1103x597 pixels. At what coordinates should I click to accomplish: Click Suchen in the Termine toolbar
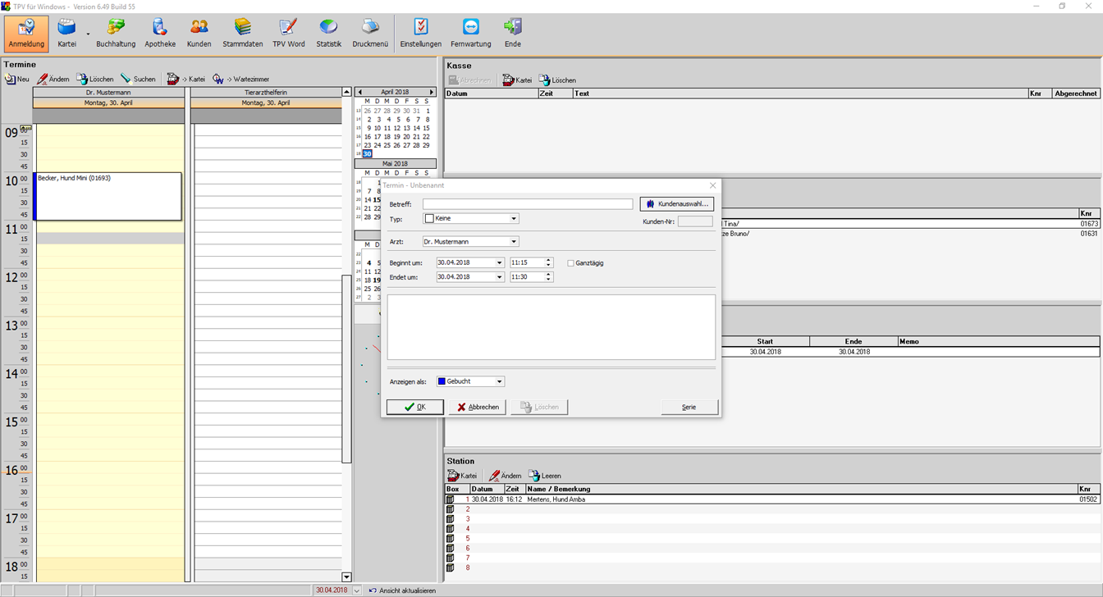tap(138, 80)
